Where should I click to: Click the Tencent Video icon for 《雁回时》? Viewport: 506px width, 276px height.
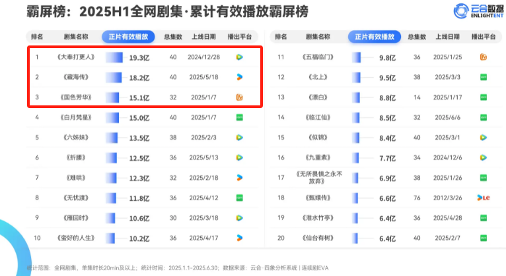(239, 218)
